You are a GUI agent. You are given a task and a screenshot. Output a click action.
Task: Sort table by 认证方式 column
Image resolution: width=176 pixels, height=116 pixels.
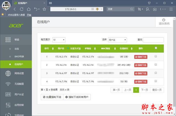pyautogui.click(x=80, y=49)
